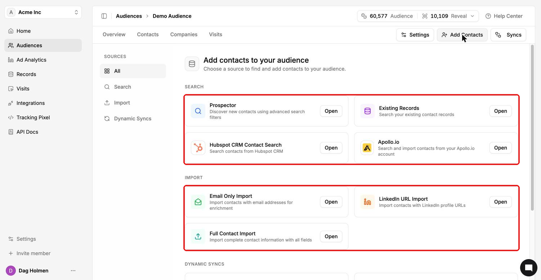Open Integrations page
This screenshot has width=541, height=280.
click(x=43, y=103)
